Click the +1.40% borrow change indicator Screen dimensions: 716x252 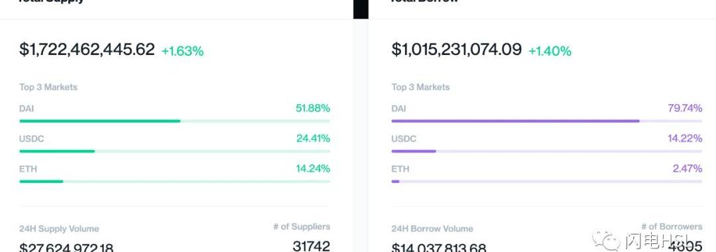click(x=550, y=51)
